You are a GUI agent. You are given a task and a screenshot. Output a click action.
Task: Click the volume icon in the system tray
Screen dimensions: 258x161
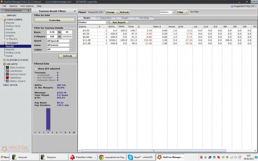[236, 157]
